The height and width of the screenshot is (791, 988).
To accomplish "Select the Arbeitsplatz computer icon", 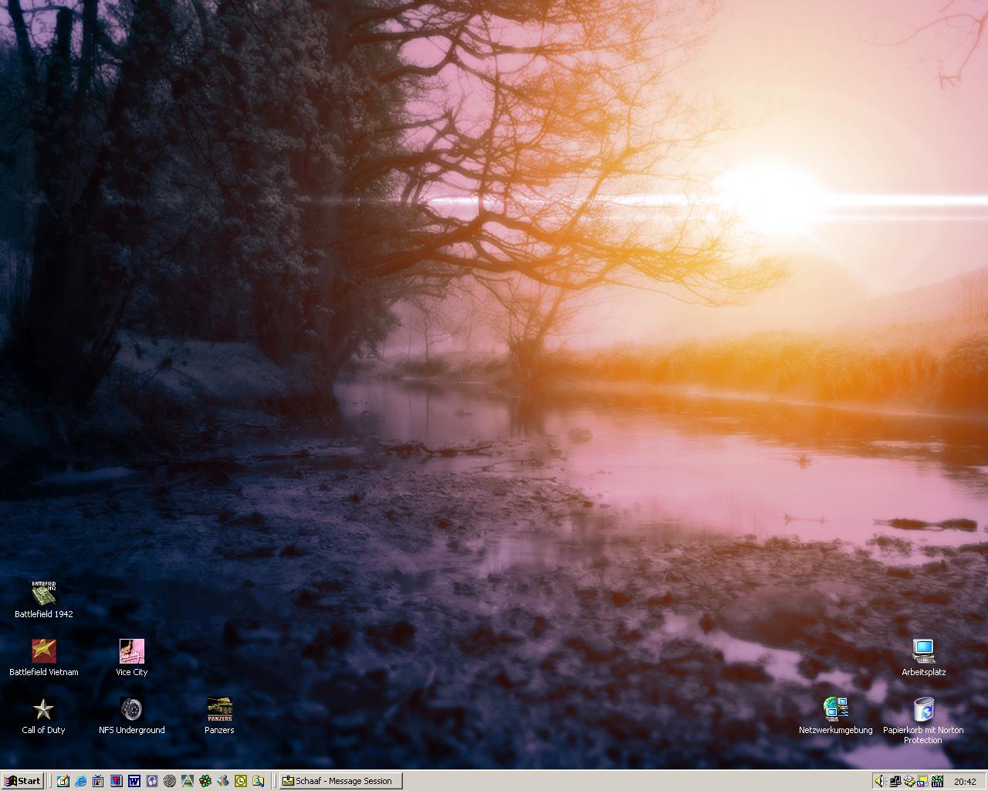I will tap(923, 651).
